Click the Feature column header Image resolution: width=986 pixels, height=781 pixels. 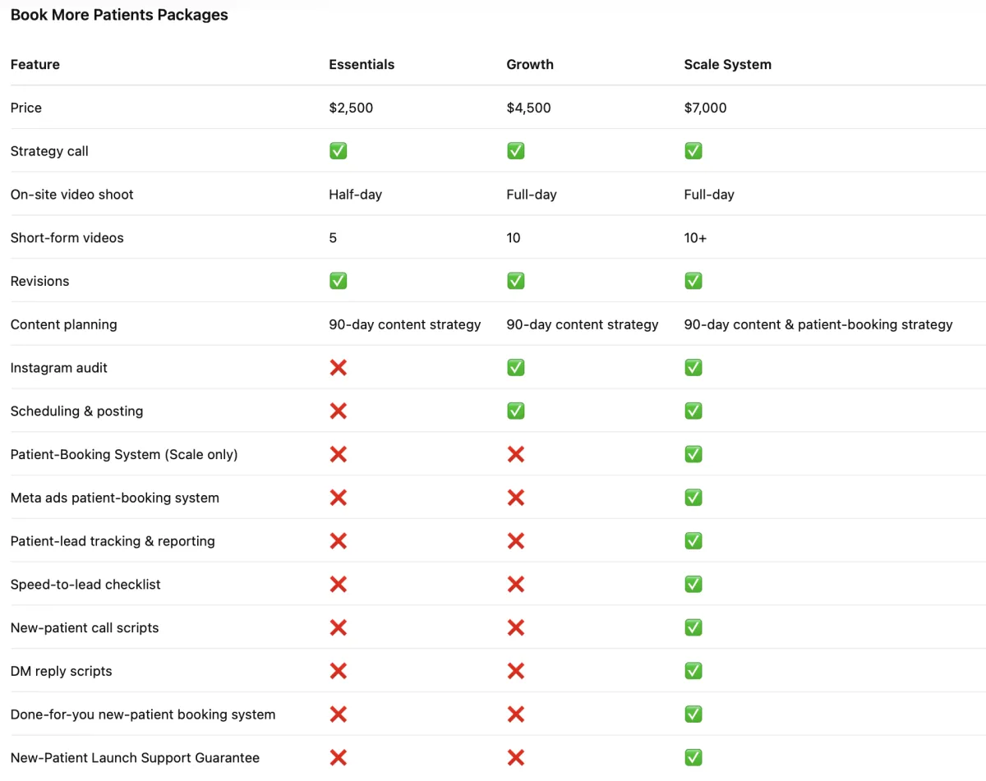point(35,65)
